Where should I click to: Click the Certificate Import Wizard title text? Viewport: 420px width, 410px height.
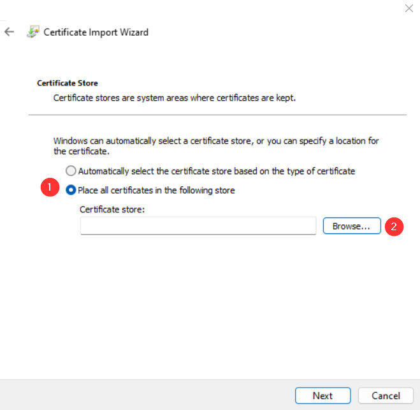click(x=96, y=32)
